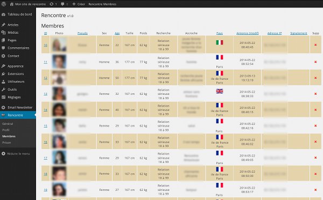Viewport: 323px width, 200px height.
Task: Click 'Homme' in member 11 row
Action: 104,62
